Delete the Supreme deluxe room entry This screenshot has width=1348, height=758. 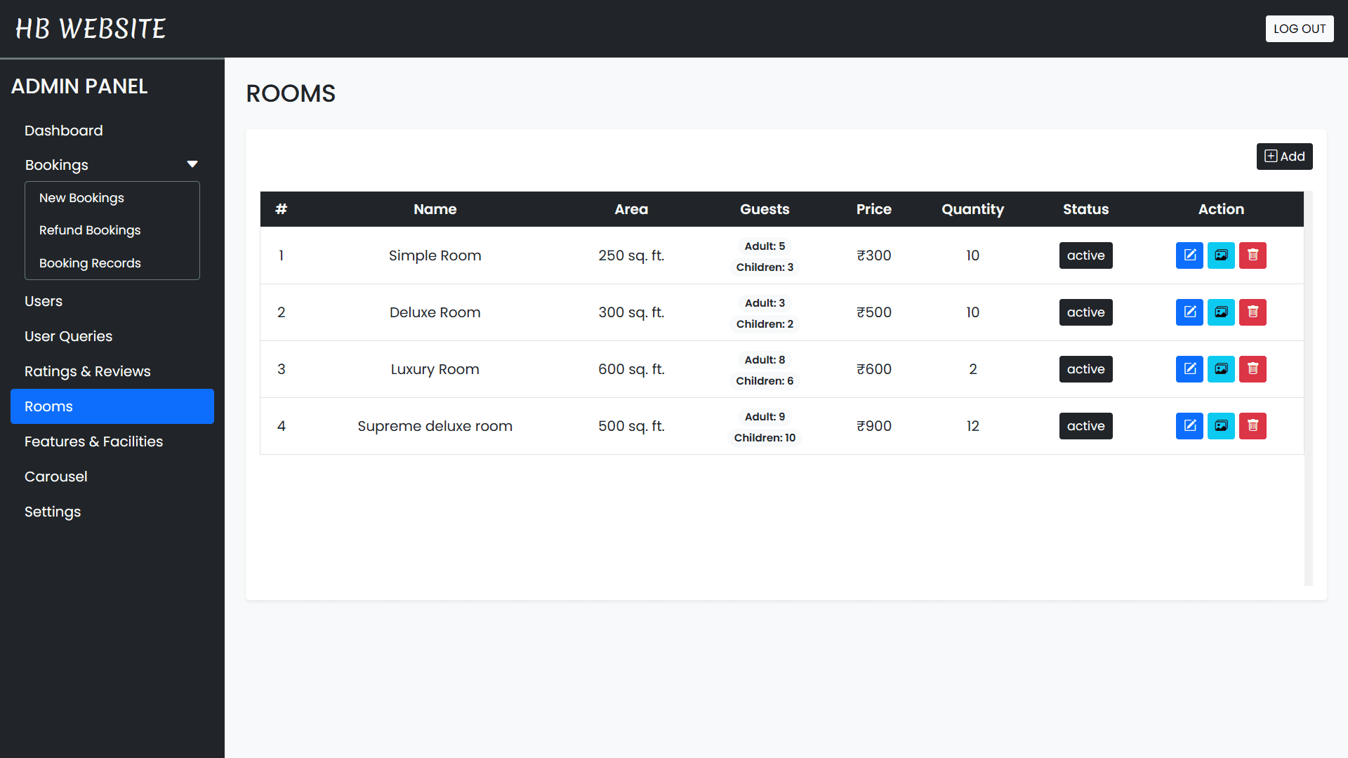coord(1253,426)
